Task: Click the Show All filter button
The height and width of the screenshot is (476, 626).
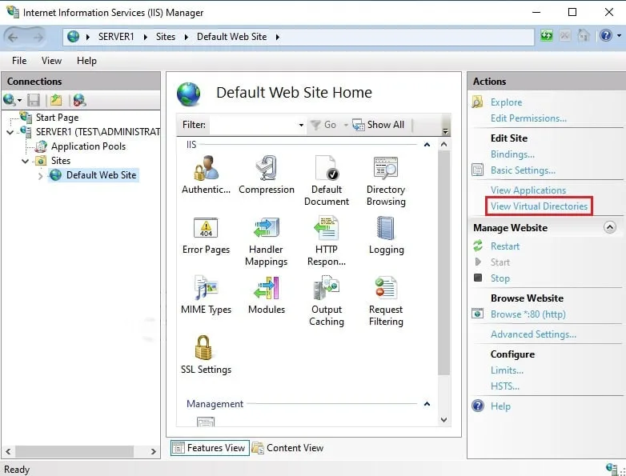Action: 378,125
